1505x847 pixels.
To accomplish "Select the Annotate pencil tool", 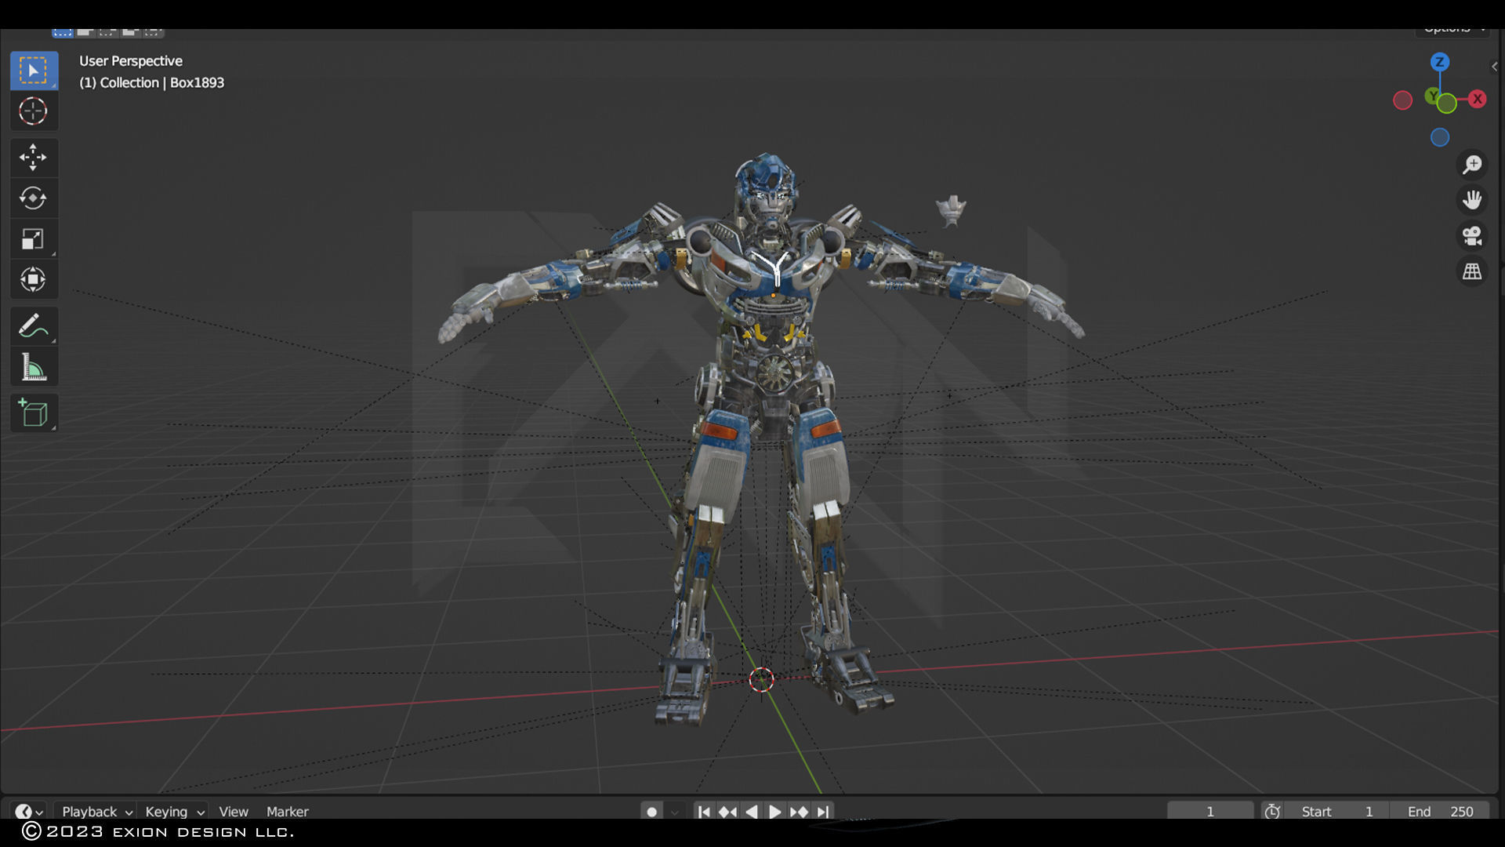I will click(34, 326).
